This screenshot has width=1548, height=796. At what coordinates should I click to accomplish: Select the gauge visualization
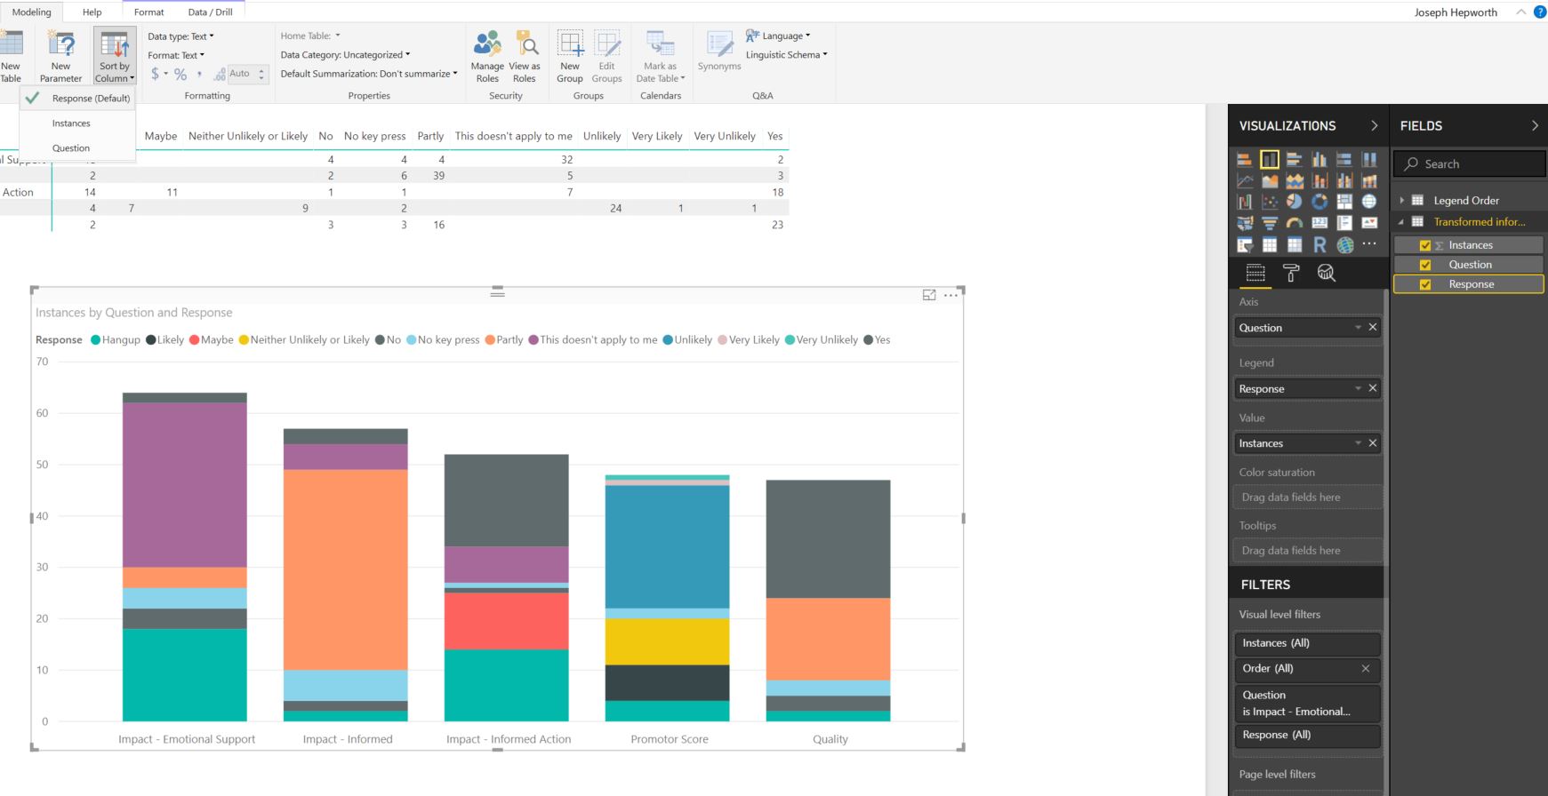[1295, 223]
